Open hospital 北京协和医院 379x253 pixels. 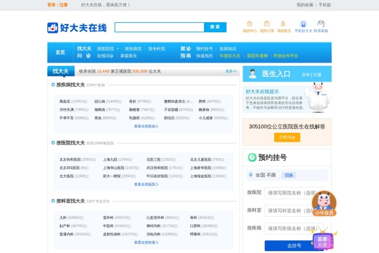tap(70, 159)
